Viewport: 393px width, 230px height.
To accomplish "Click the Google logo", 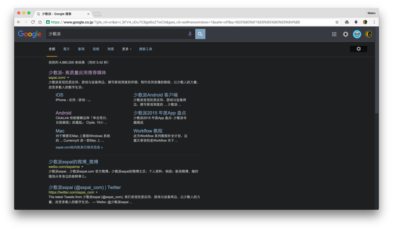I will [29, 34].
